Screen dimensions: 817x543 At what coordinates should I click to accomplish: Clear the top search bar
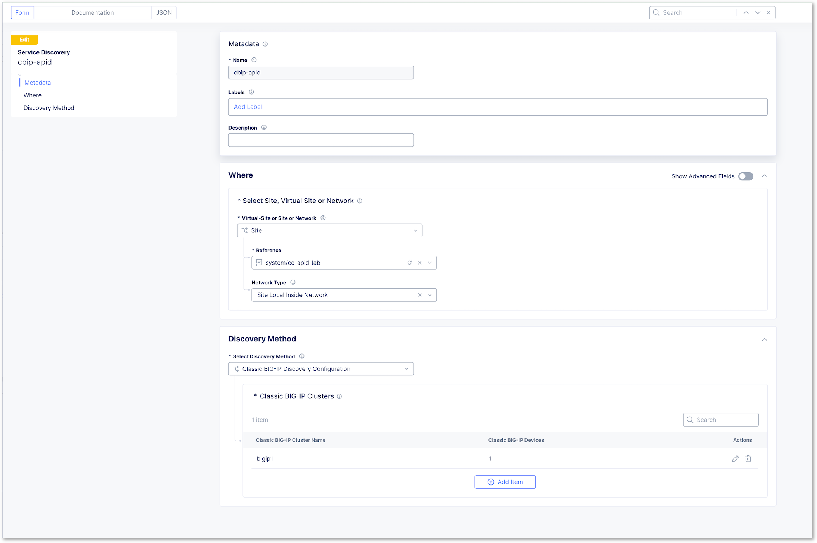pos(769,12)
